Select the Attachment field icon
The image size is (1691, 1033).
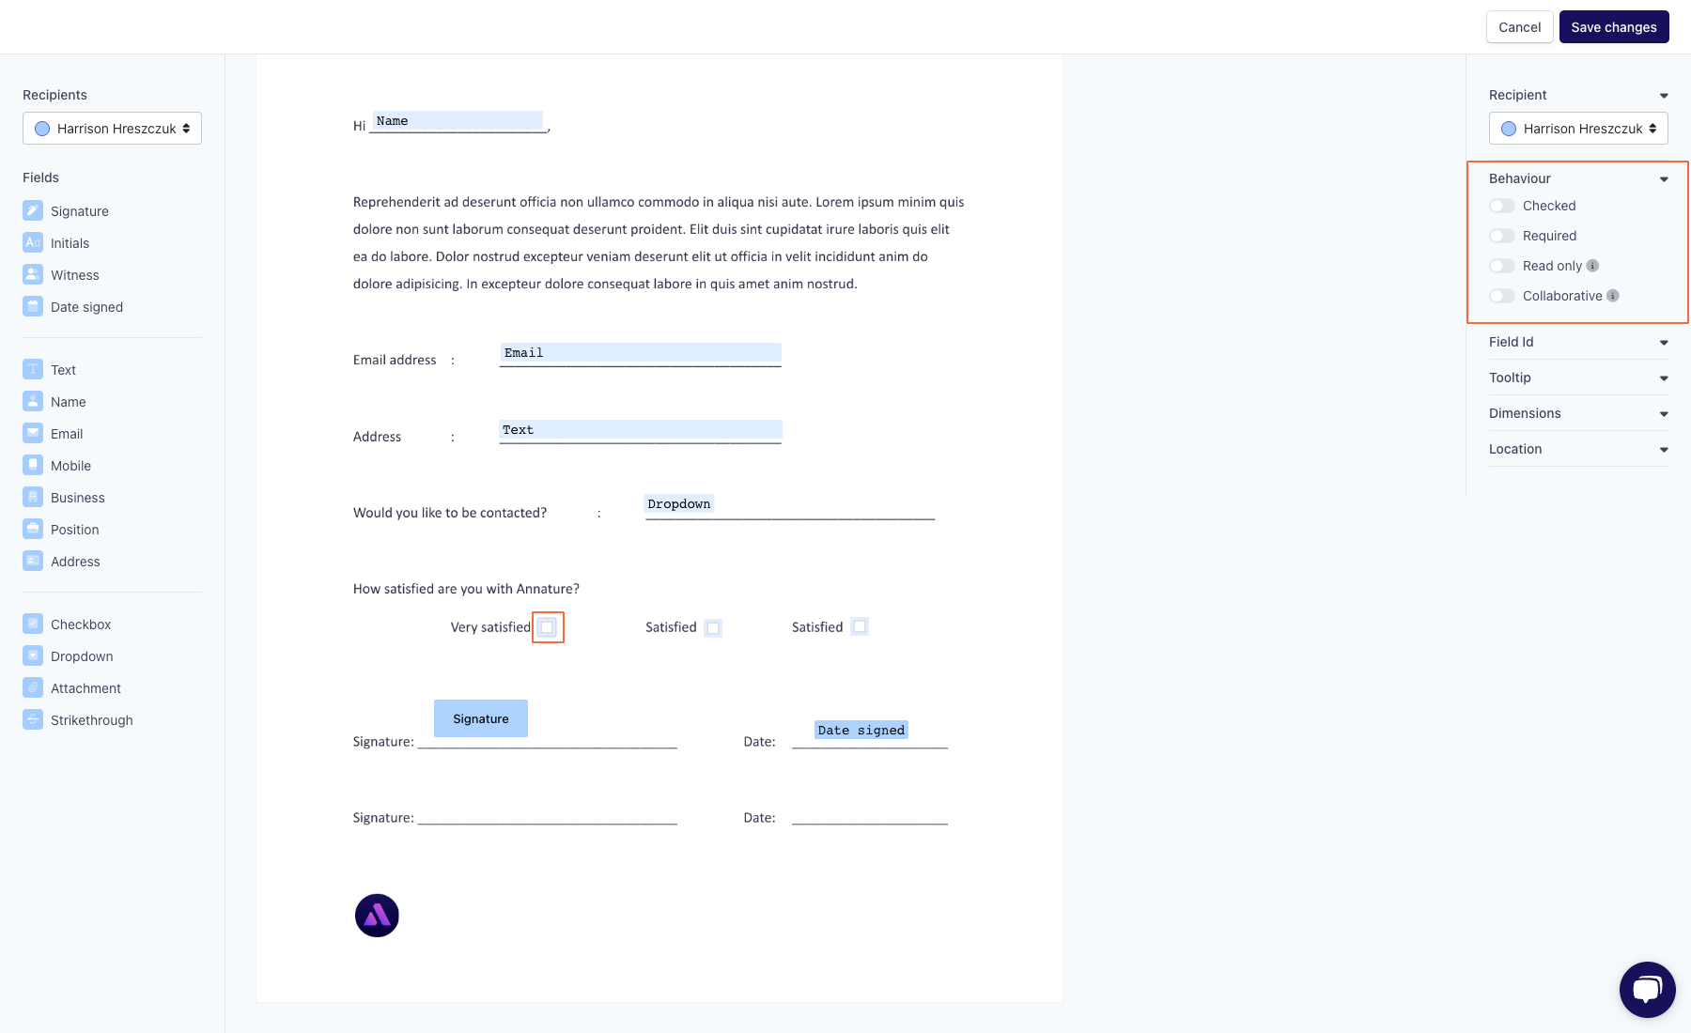click(32, 687)
